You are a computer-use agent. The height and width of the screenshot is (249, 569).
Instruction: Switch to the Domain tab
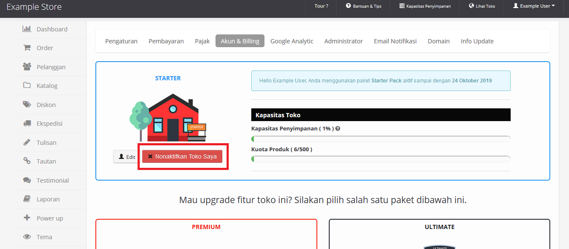pos(439,41)
